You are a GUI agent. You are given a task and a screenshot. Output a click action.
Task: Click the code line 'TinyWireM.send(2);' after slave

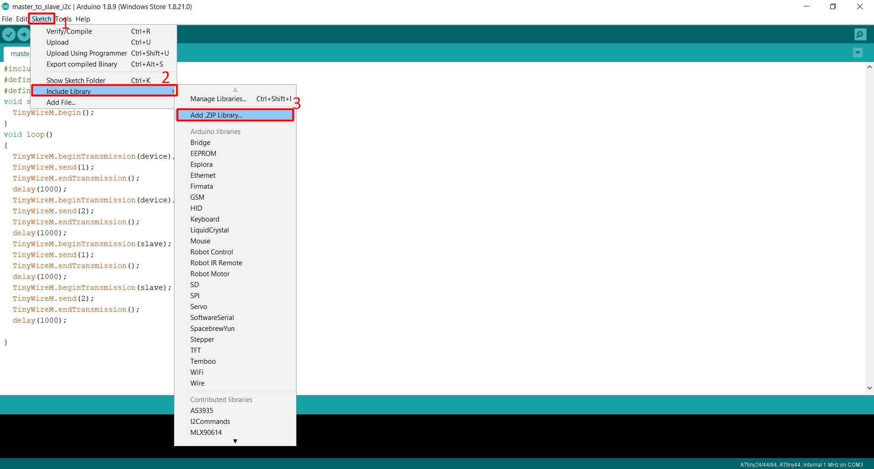[53, 299]
